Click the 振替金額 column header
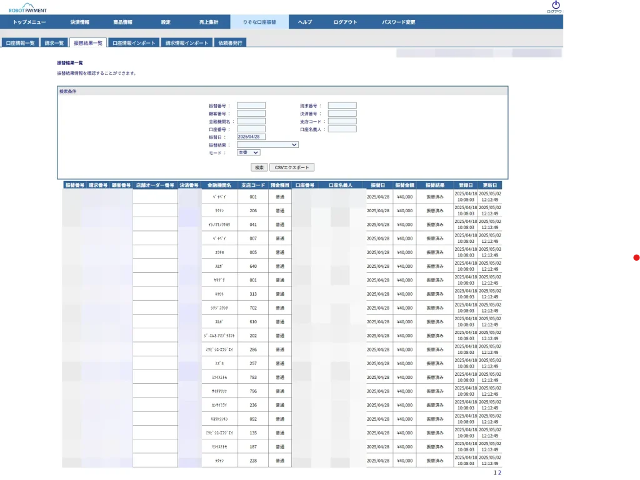 point(405,185)
